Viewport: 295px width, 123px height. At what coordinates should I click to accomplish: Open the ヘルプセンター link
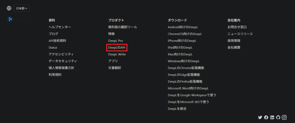(60, 27)
